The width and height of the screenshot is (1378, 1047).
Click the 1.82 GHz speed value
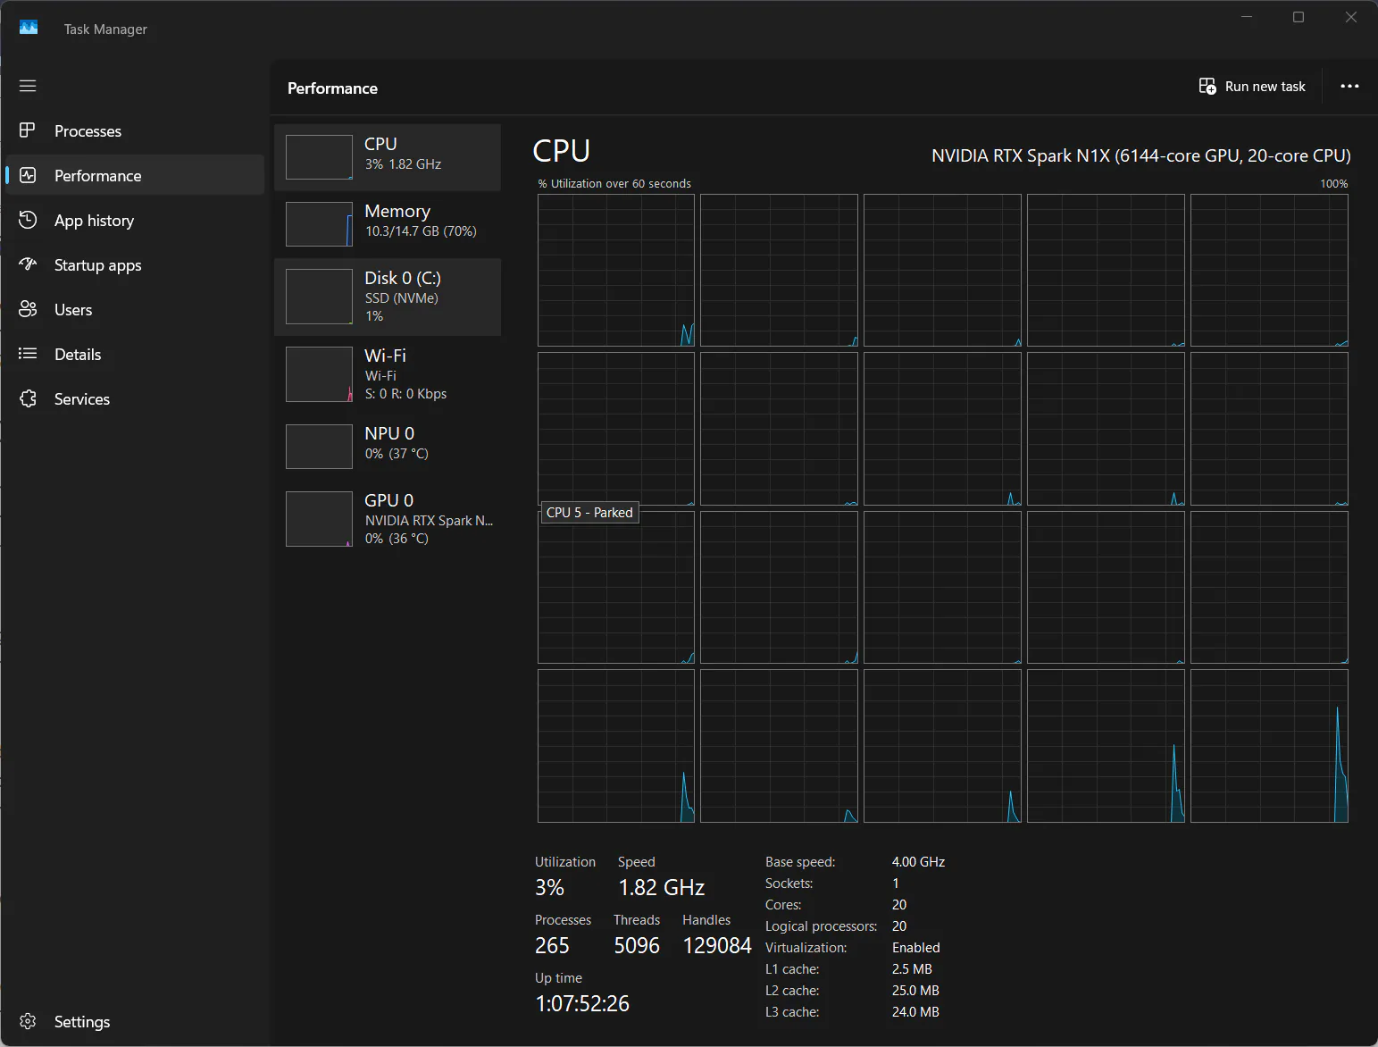click(x=662, y=887)
